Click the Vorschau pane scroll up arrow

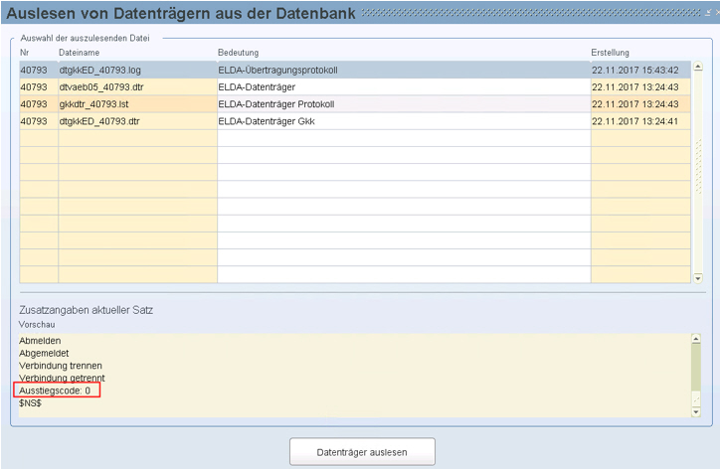(x=696, y=338)
